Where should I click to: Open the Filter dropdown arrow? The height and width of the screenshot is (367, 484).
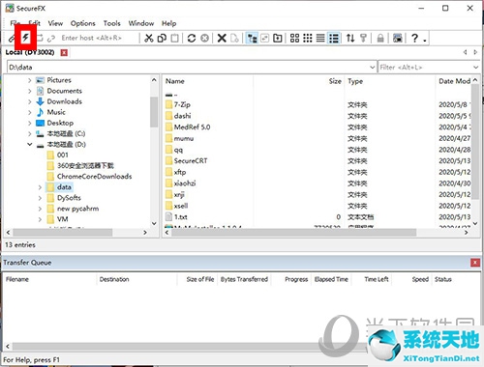[476, 67]
